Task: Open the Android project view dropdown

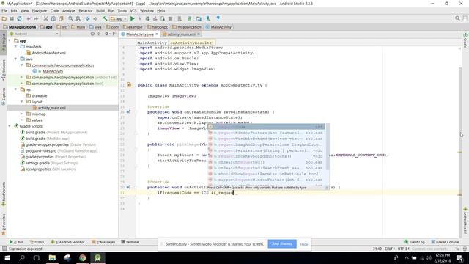Action: pos(34,34)
